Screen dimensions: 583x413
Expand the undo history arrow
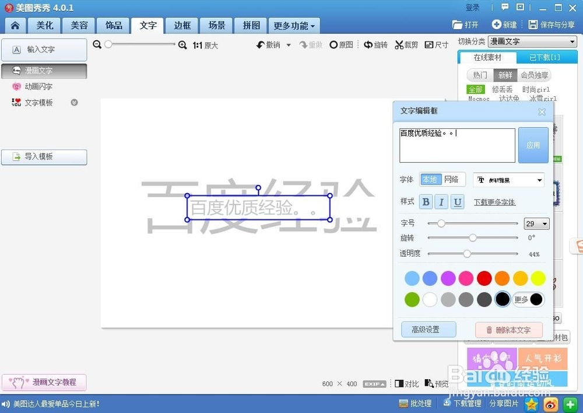(x=288, y=45)
